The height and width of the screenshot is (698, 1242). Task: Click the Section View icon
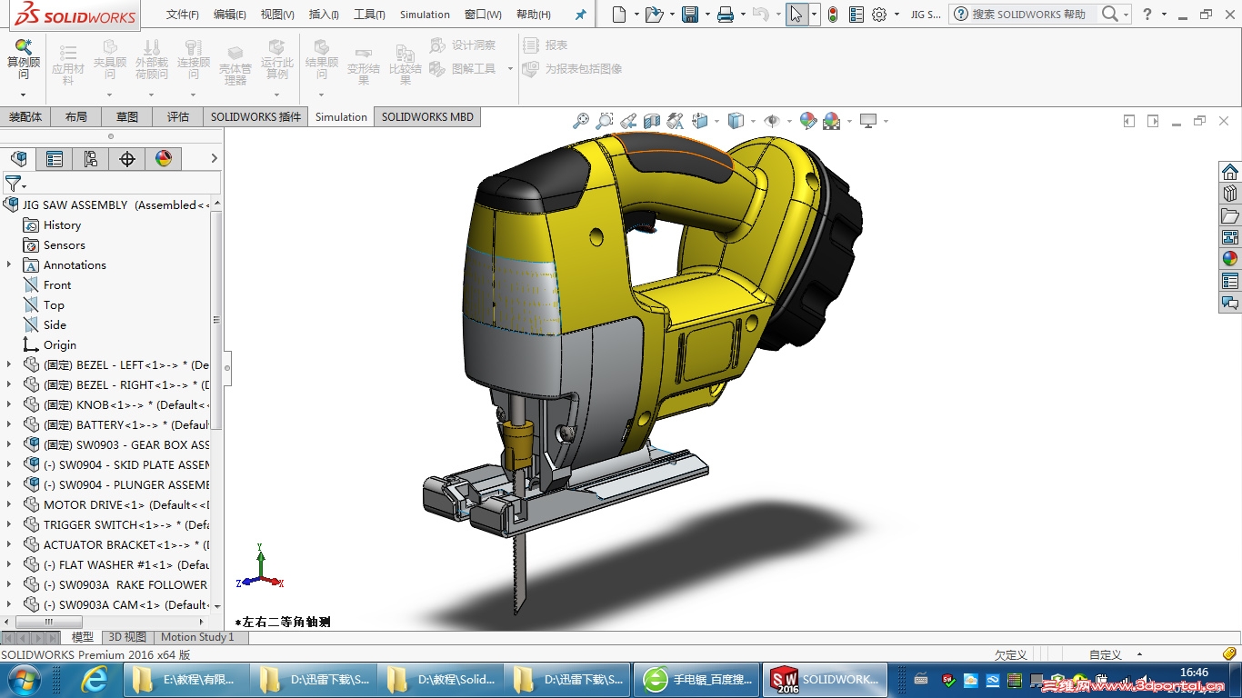pyautogui.click(x=652, y=121)
